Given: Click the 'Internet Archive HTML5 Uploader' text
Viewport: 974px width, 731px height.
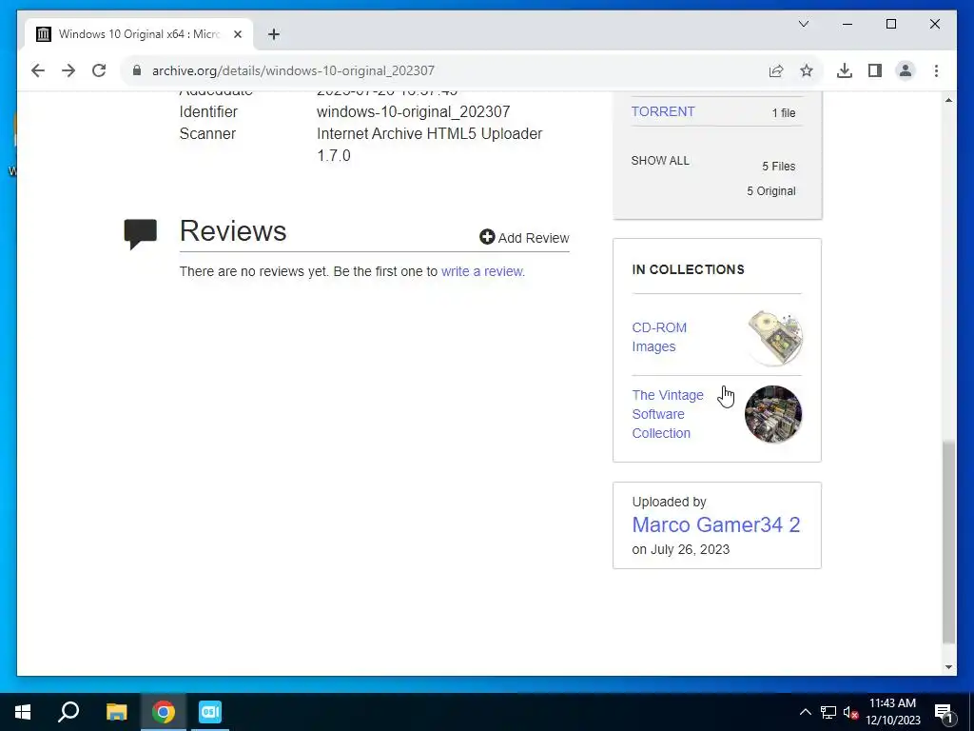Looking at the screenshot, I should tap(429, 133).
